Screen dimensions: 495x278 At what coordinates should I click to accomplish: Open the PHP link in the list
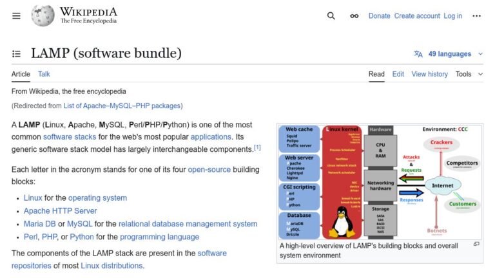tap(49, 237)
